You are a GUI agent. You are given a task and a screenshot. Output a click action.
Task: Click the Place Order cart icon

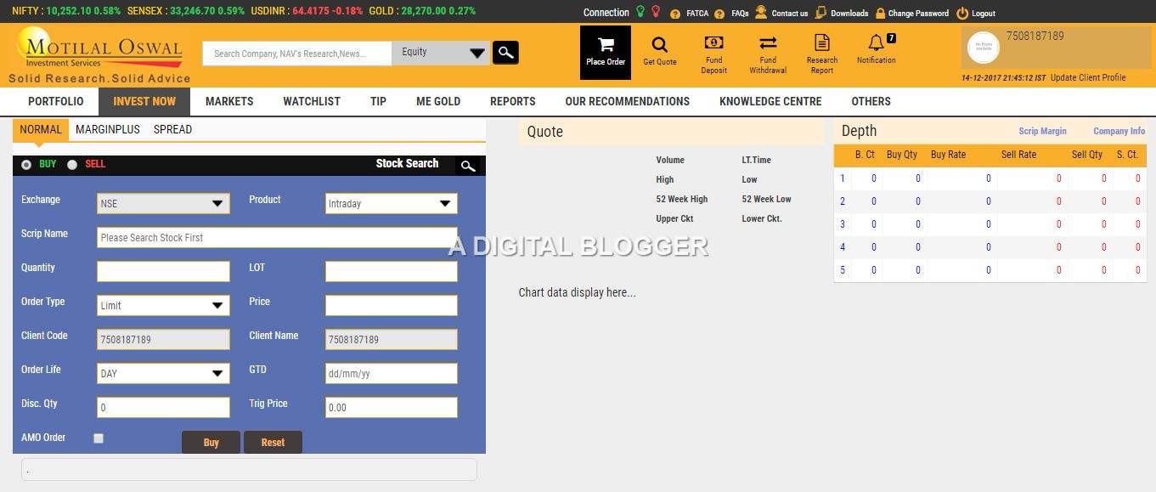pos(605,45)
